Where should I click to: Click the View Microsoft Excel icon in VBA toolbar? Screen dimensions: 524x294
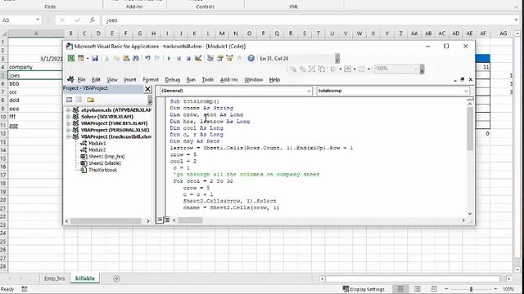tap(71, 58)
